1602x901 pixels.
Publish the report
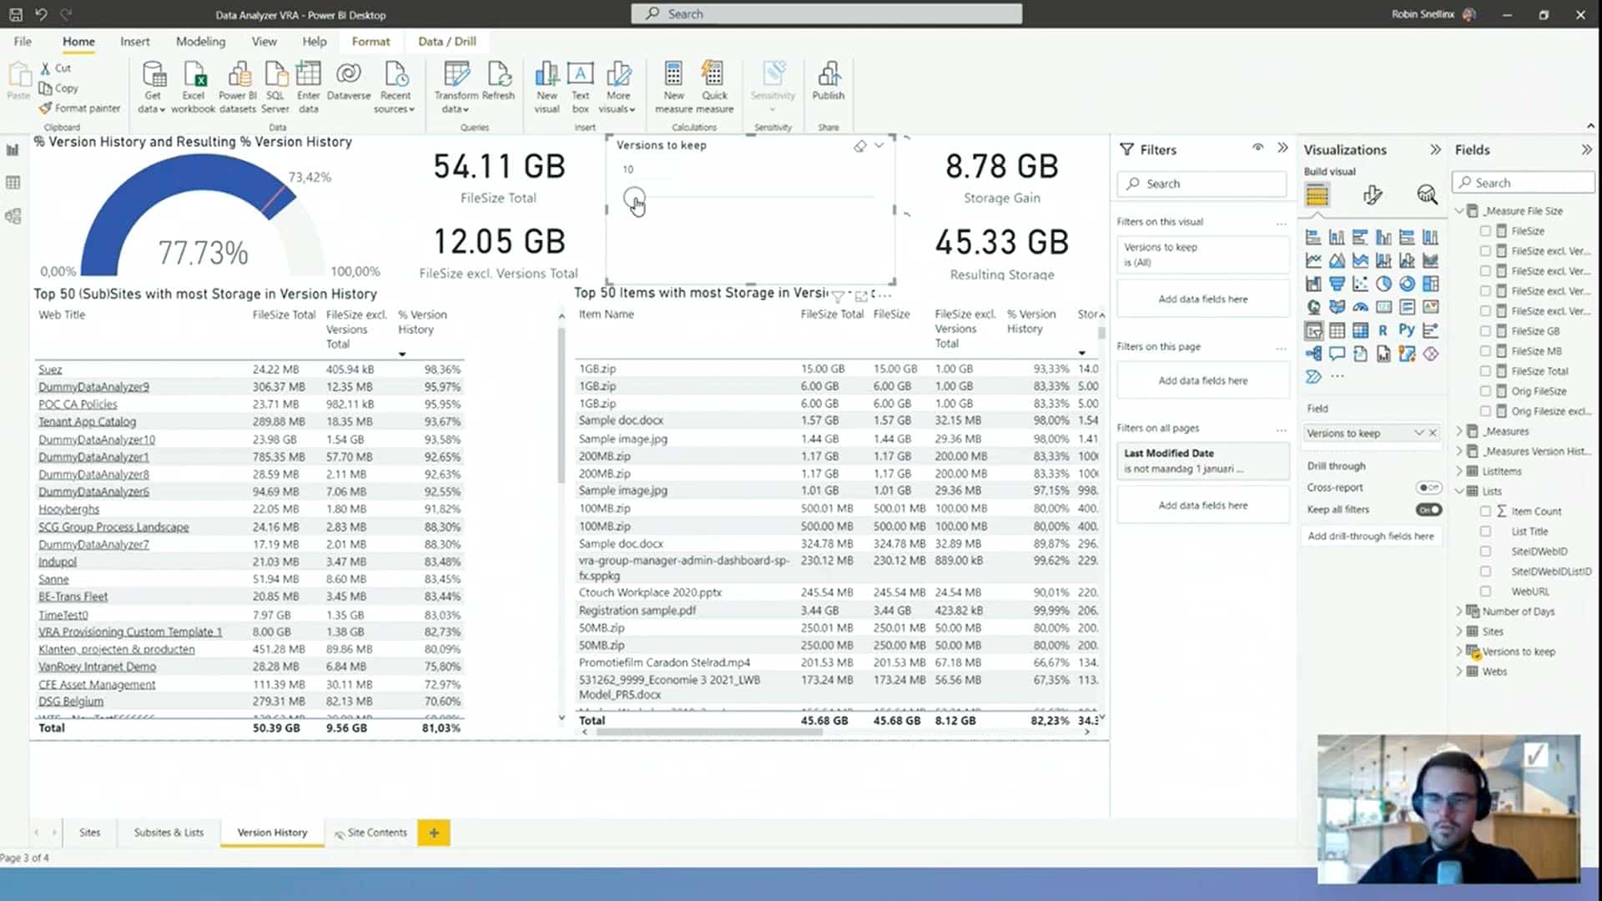[x=829, y=82]
